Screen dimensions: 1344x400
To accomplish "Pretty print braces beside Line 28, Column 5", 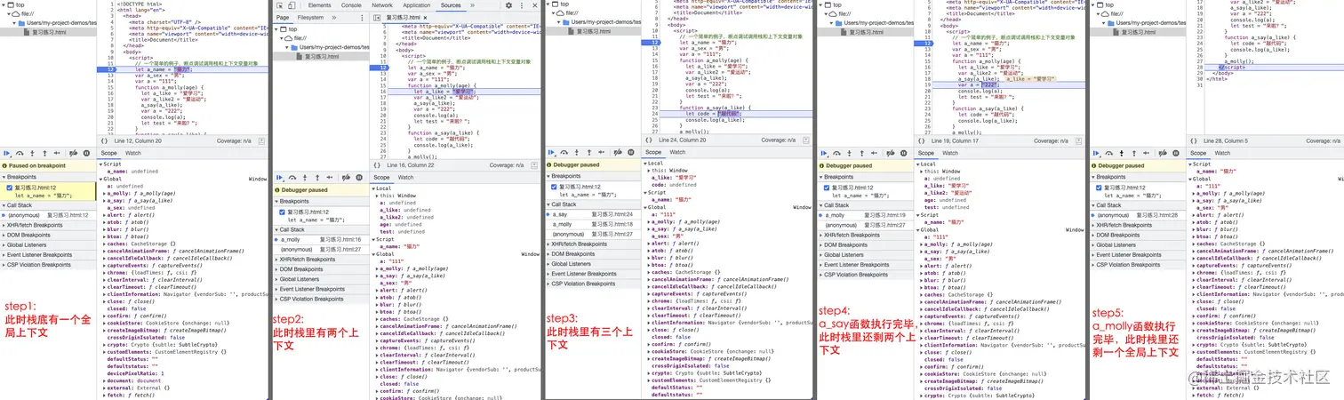I will coord(1194,141).
